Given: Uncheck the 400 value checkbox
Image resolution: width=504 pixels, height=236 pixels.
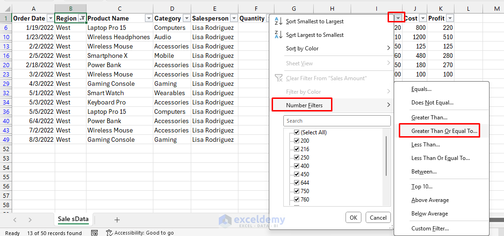Looking at the screenshot, I should [297, 166].
